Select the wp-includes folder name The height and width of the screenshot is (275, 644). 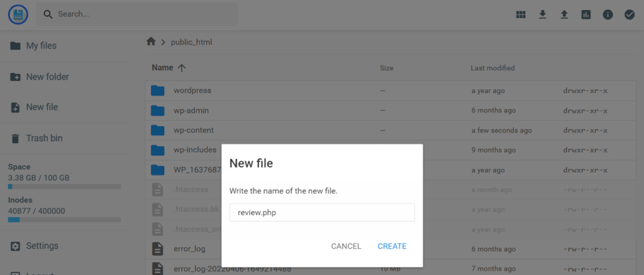[x=195, y=150]
